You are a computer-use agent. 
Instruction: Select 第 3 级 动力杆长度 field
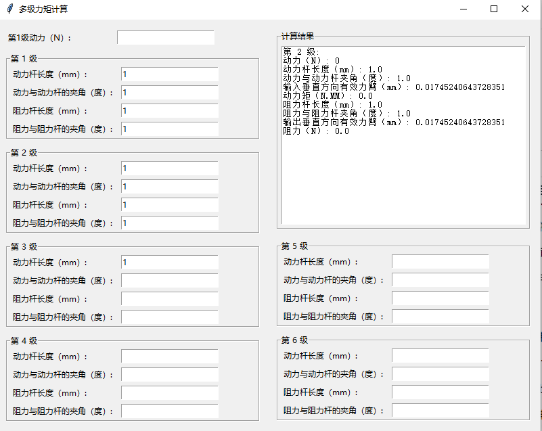tap(170, 263)
